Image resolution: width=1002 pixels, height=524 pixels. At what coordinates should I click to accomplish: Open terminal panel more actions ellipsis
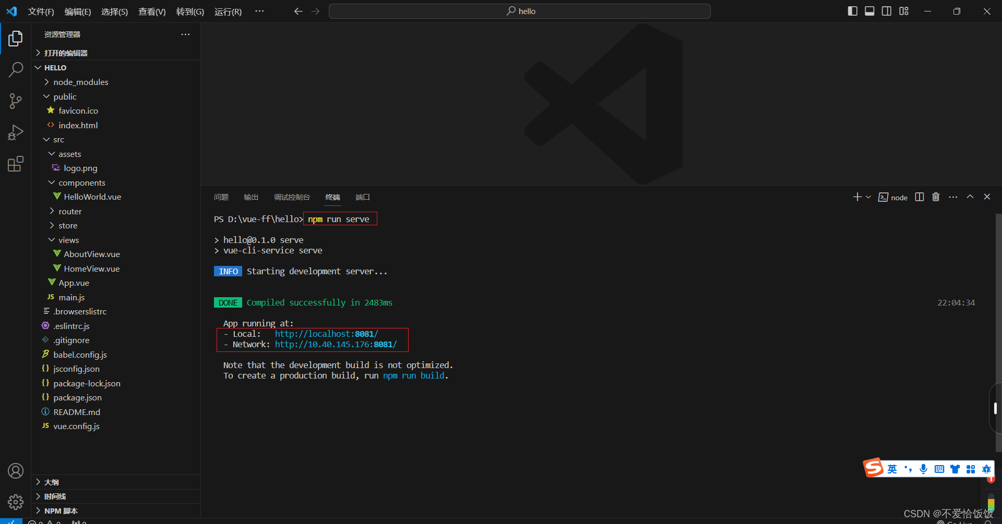point(953,197)
